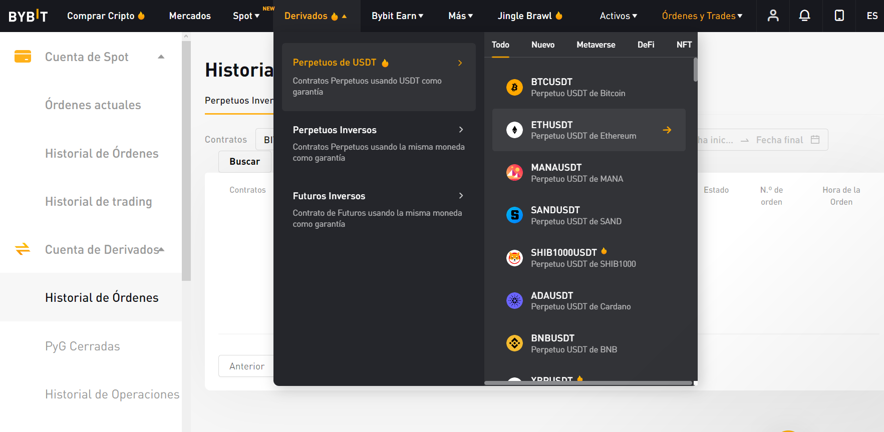
Task: Expand Perpetuos Inversos submenu
Action: coord(461,130)
